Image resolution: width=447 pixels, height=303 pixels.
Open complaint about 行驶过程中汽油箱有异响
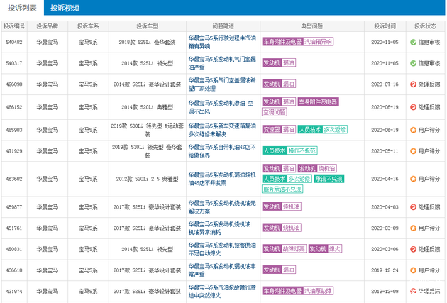coord(220,43)
